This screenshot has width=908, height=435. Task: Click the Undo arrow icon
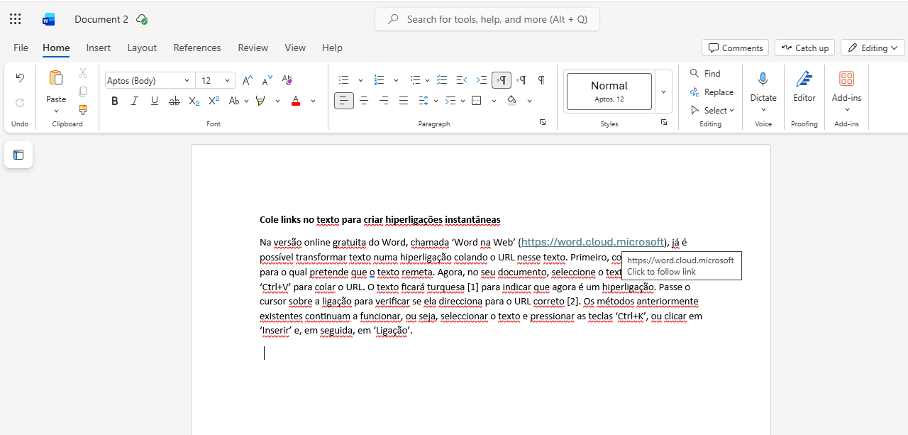20,78
